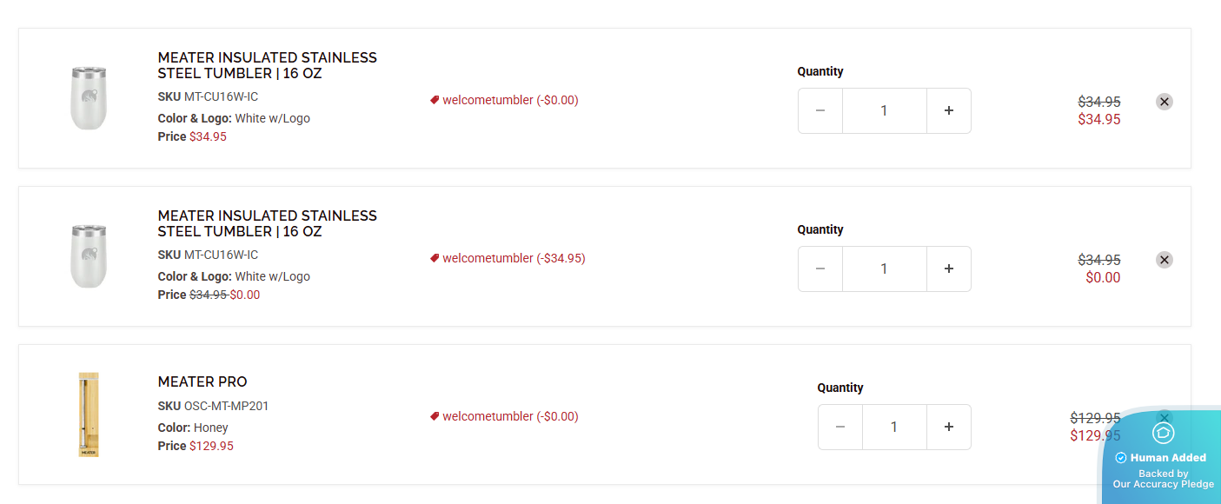Open the MEATER PRO product title link

click(x=202, y=381)
